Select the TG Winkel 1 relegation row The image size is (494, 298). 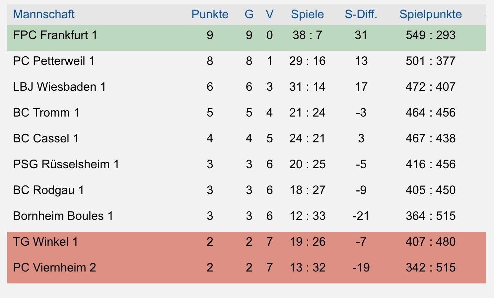click(x=247, y=245)
